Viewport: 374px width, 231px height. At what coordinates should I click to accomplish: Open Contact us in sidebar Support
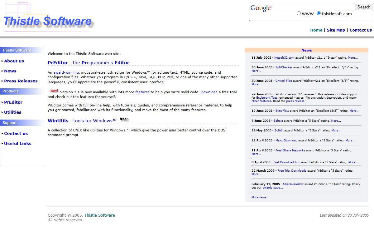point(16,134)
